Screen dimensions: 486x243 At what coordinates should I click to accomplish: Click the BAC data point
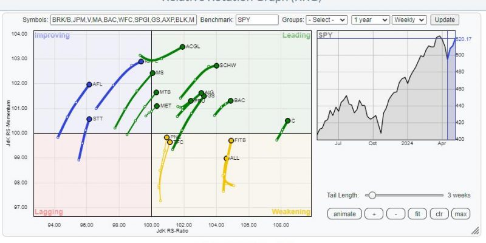(231, 101)
